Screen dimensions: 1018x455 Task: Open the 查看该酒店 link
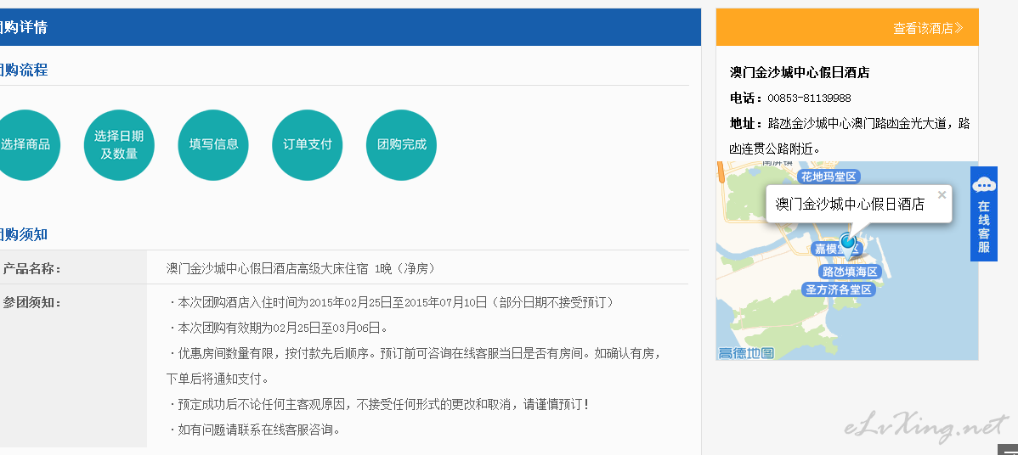coord(928,28)
